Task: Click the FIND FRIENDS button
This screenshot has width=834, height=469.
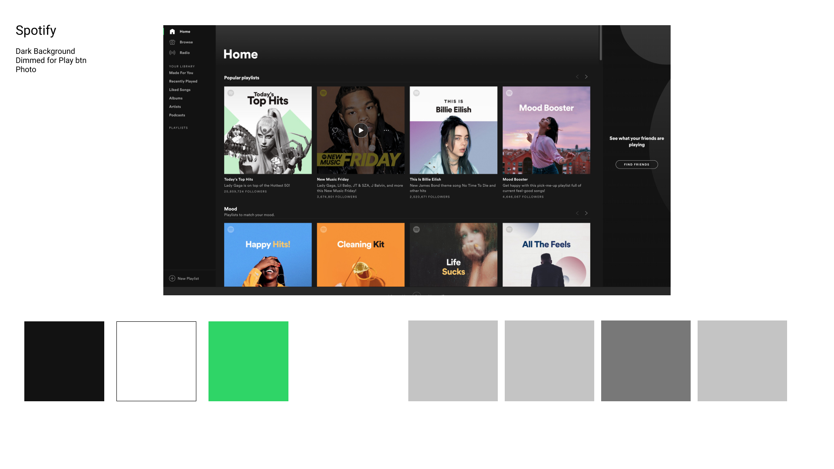Action: click(x=637, y=165)
